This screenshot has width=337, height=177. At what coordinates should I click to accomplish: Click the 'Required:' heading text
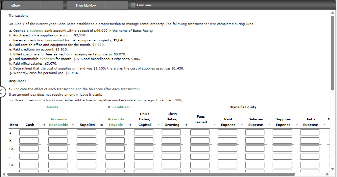pyautogui.click(x=17, y=81)
